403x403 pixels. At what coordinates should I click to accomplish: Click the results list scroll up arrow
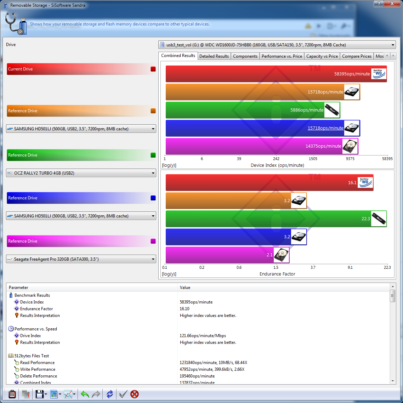click(392, 286)
